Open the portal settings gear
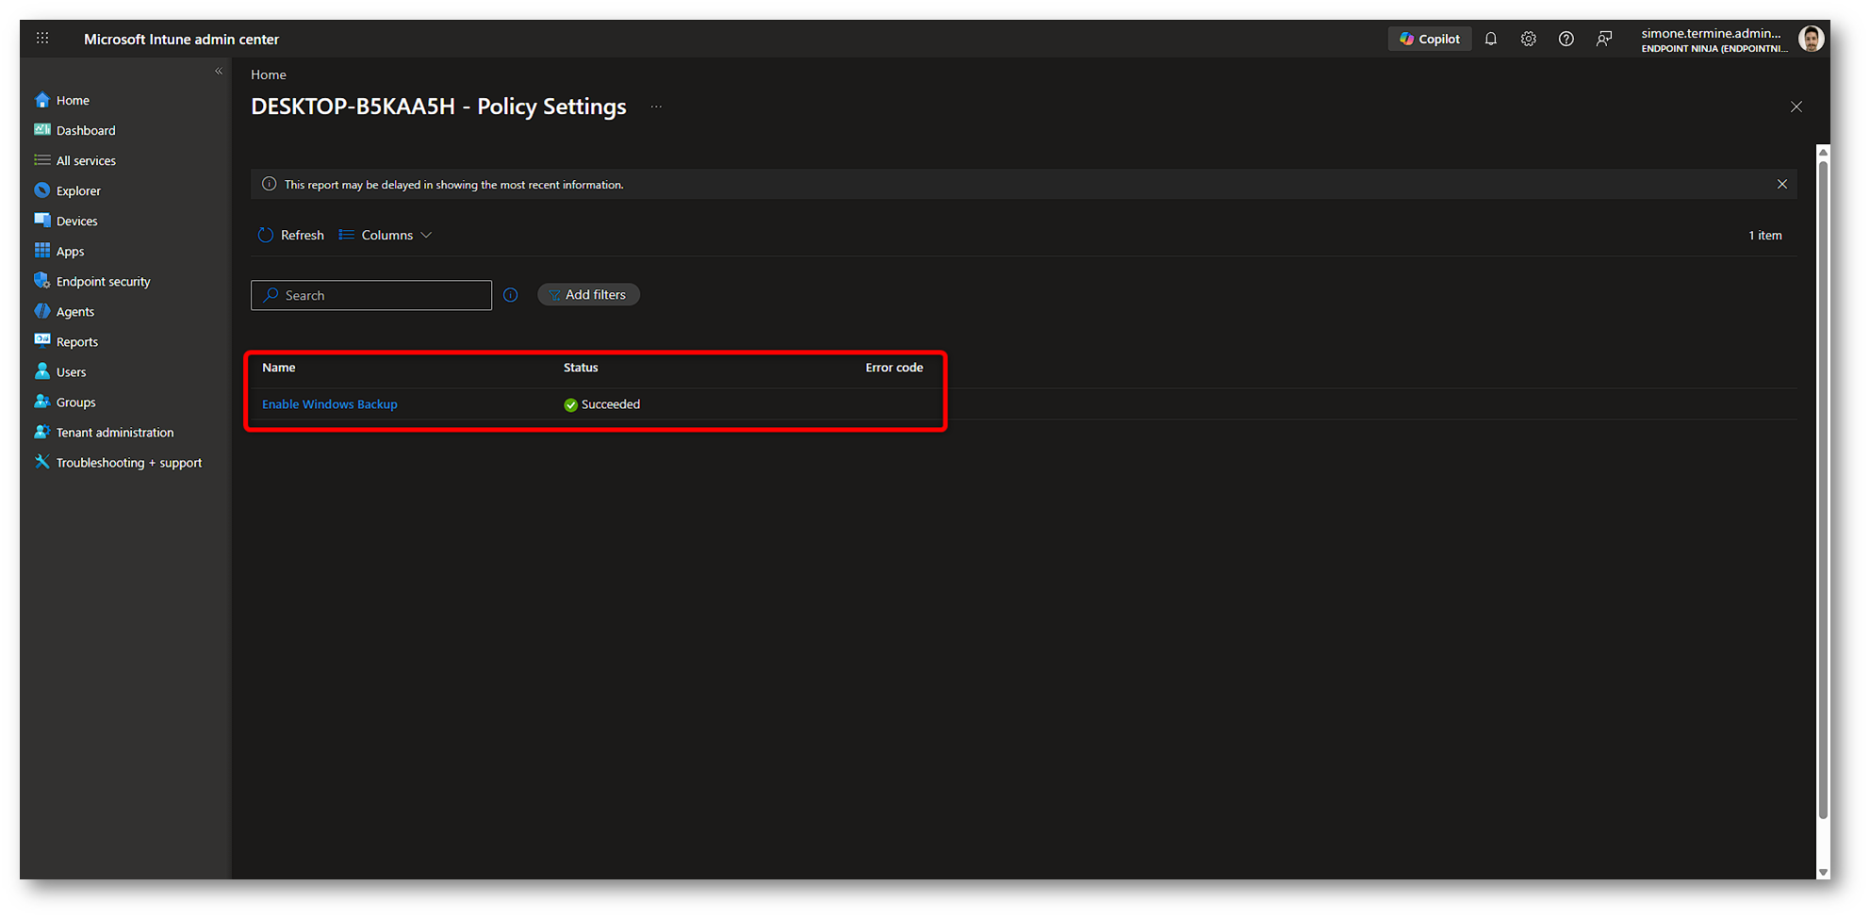This screenshot has width=1870, height=919. click(1528, 39)
